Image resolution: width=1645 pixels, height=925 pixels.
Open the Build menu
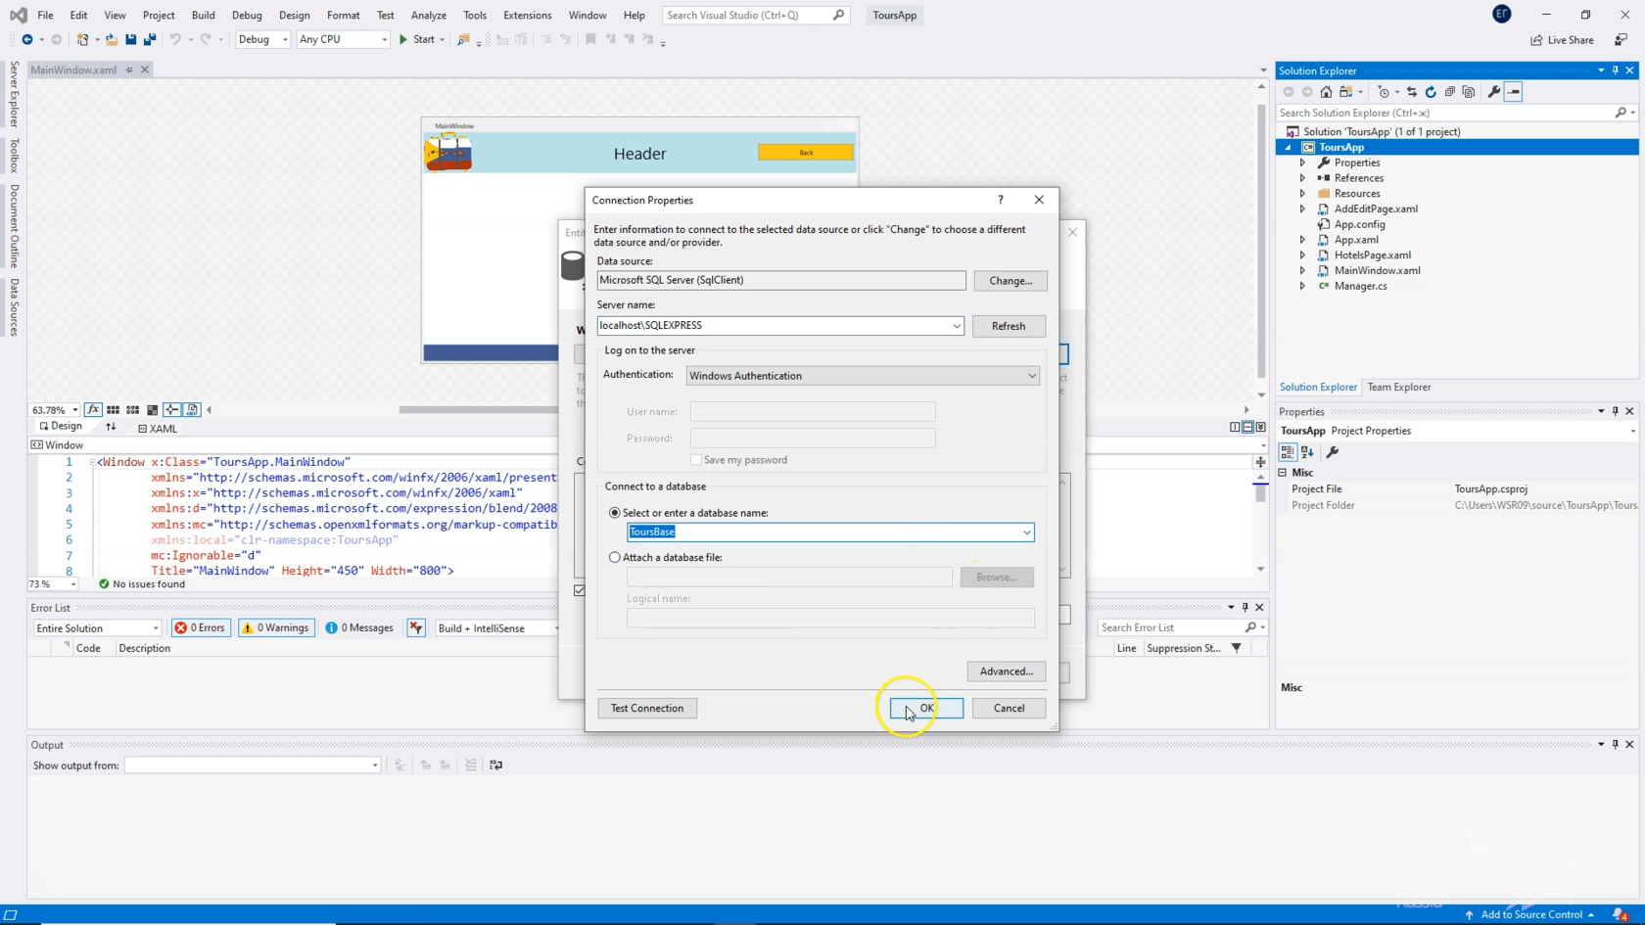tap(203, 15)
